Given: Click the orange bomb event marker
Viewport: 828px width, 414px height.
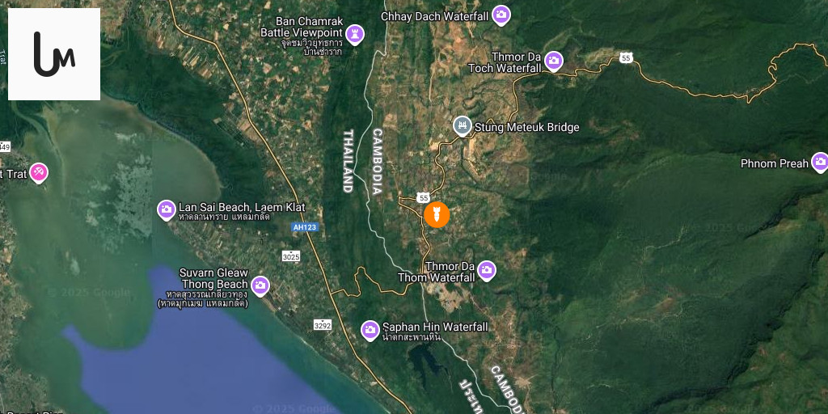Looking at the screenshot, I should click(437, 215).
